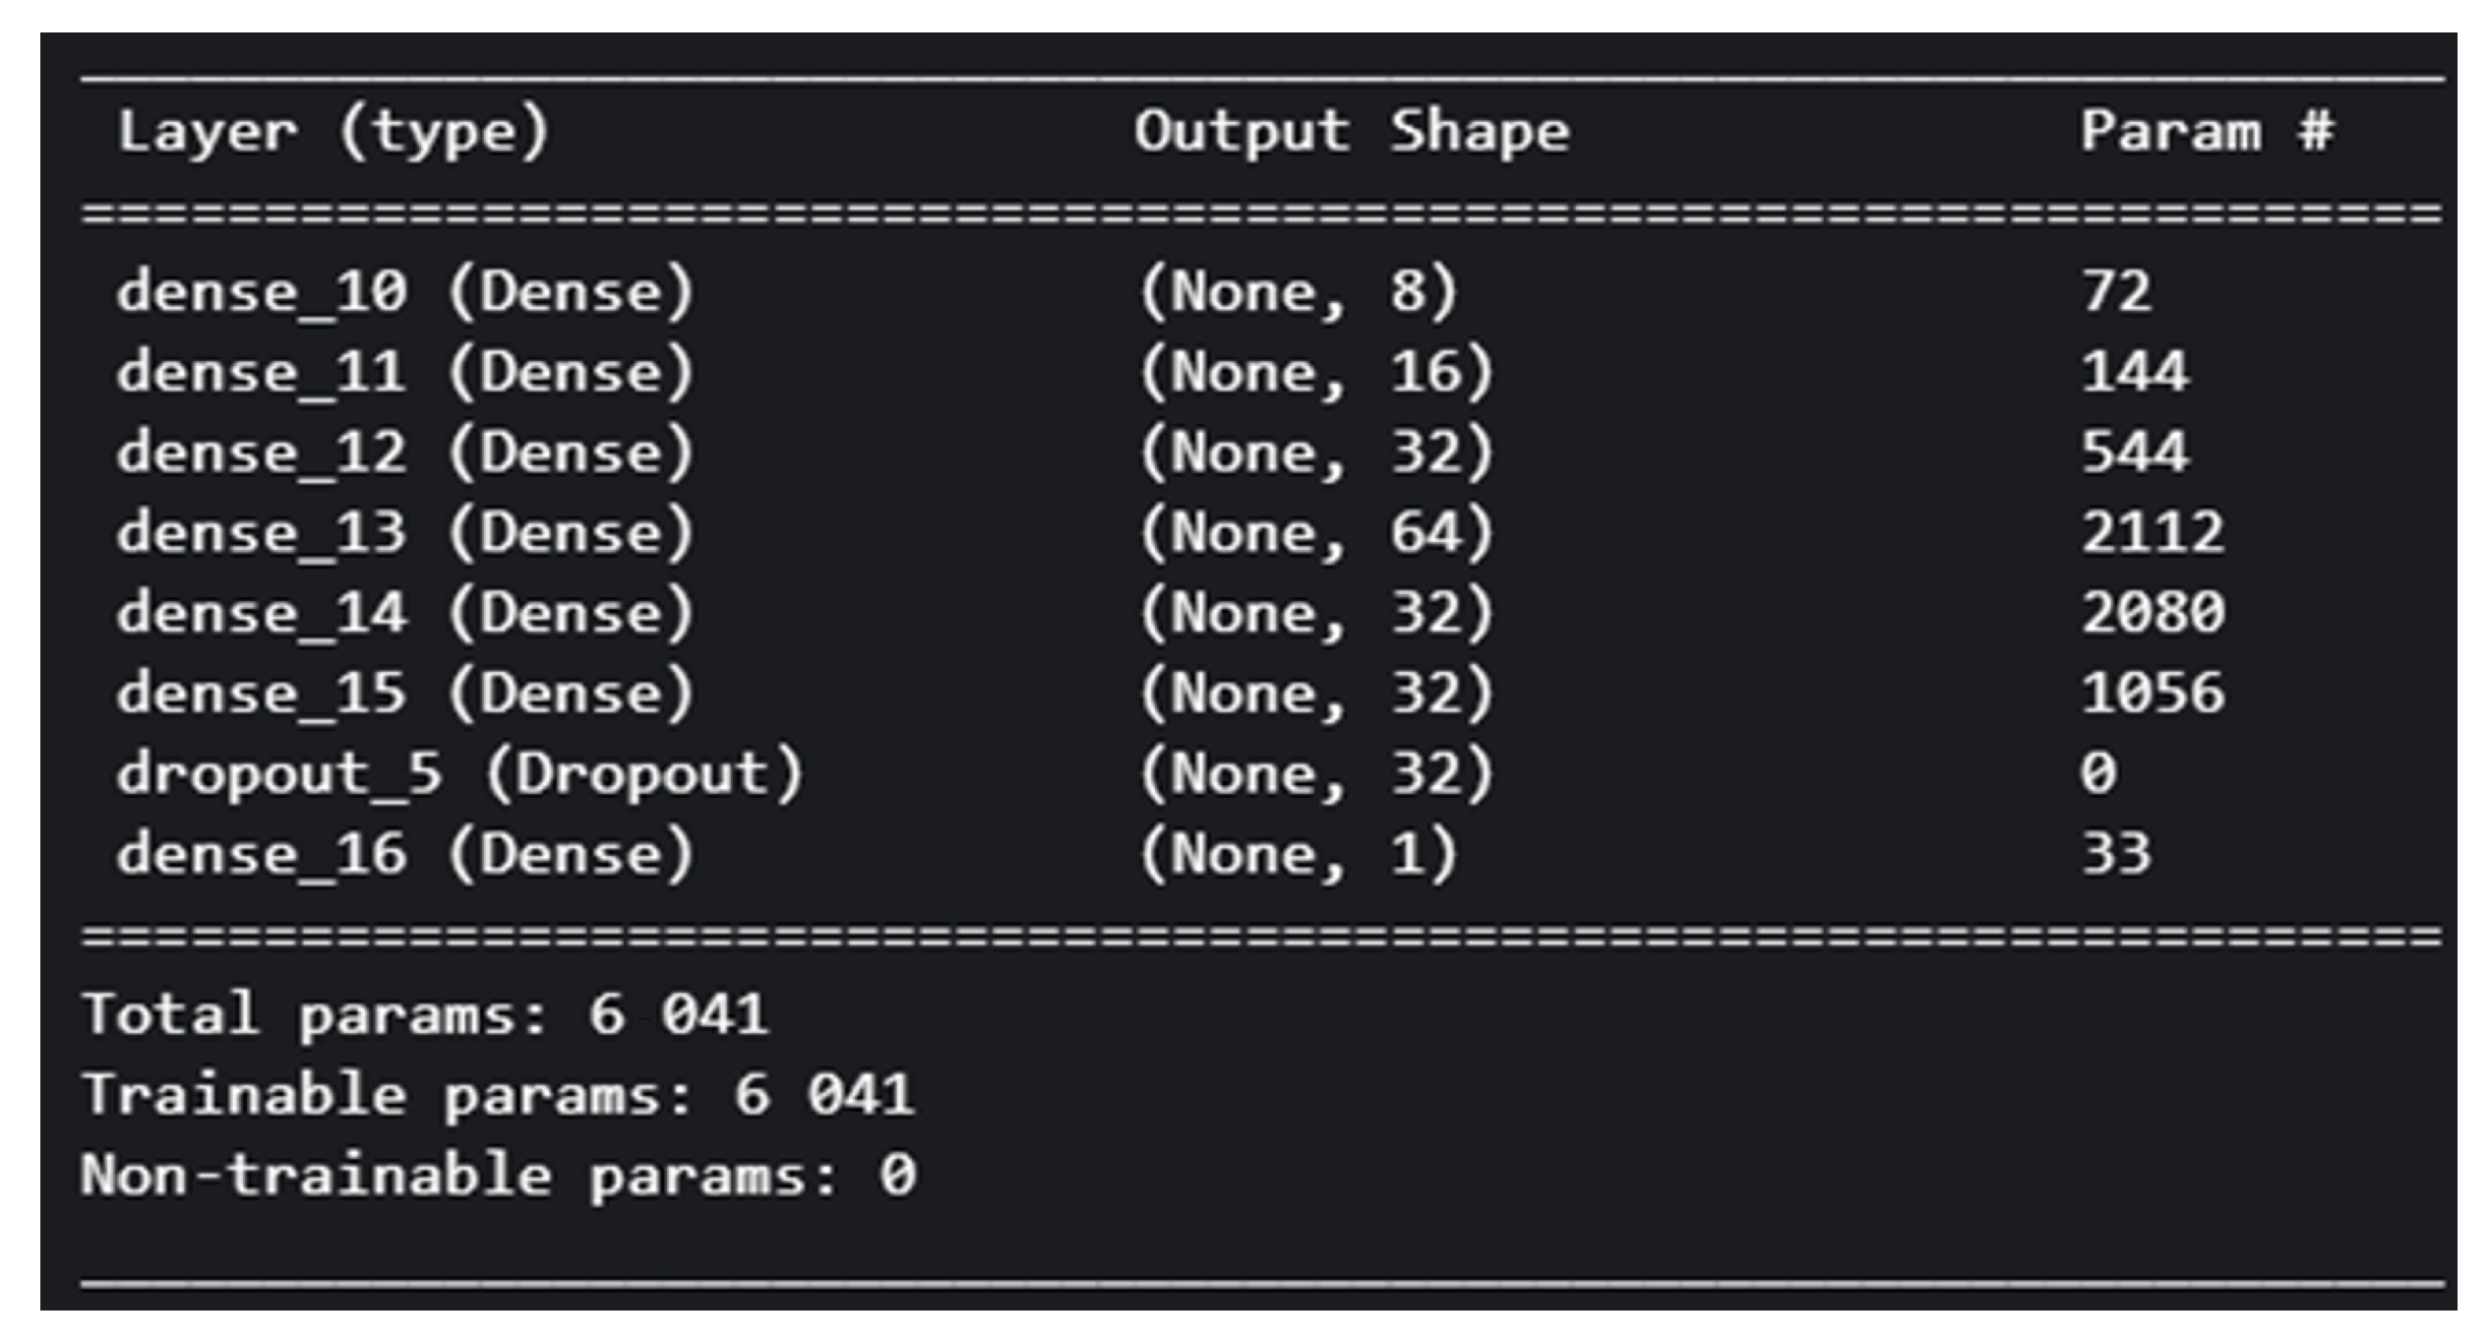This screenshot has width=2489, height=1341.
Task: Click the (None, 64) output shape
Action: (x=1316, y=533)
